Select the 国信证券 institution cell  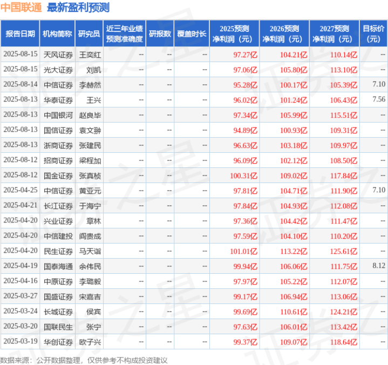[58, 130]
